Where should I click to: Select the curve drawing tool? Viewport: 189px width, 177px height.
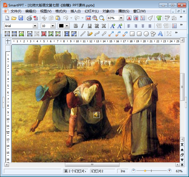tap(97, 34)
